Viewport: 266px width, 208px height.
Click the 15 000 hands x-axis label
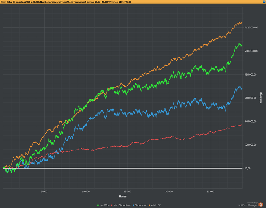pyautogui.click(x=127, y=192)
